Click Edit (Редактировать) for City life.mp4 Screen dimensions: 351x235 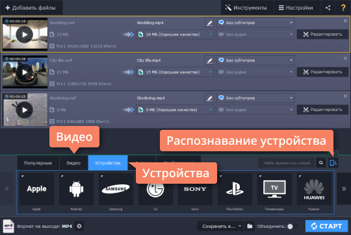[x=322, y=72]
